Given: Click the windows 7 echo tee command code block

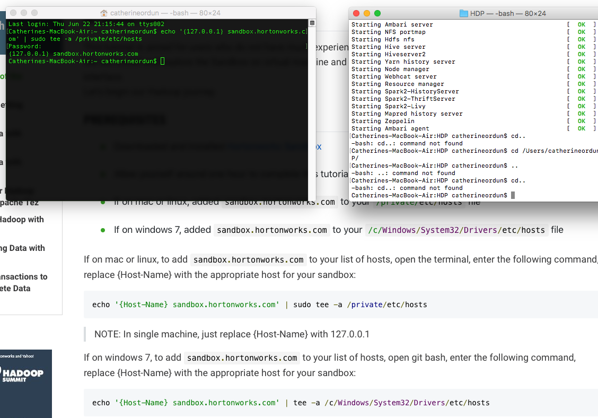Looking at the screenshot, I should (x=291, y=403).
